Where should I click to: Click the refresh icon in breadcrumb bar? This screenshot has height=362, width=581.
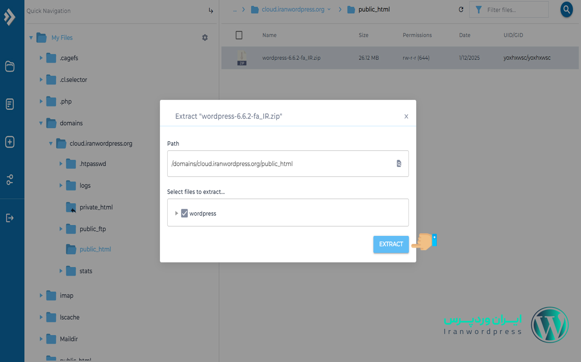(461, 9)
